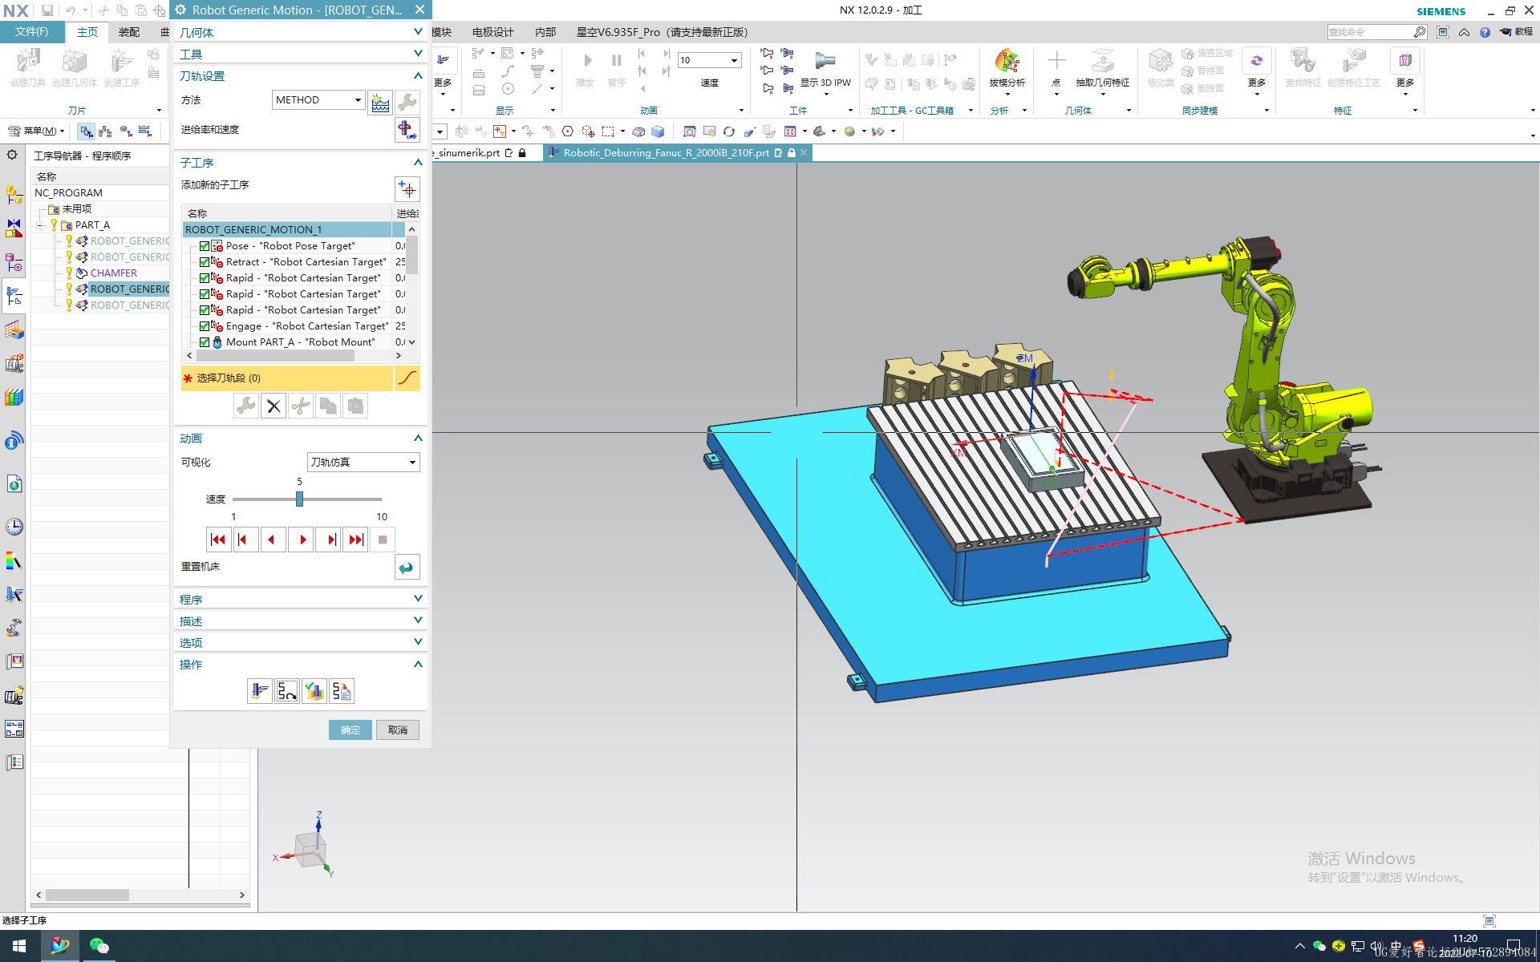Click the create new method icon beside METHOD
The width and height of the screenshot is (1540, 962).
click(380, 102)
